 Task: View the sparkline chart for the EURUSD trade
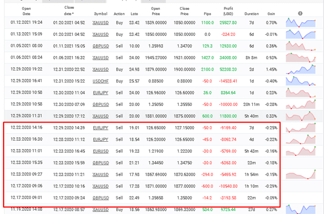[x=301, y=151]
